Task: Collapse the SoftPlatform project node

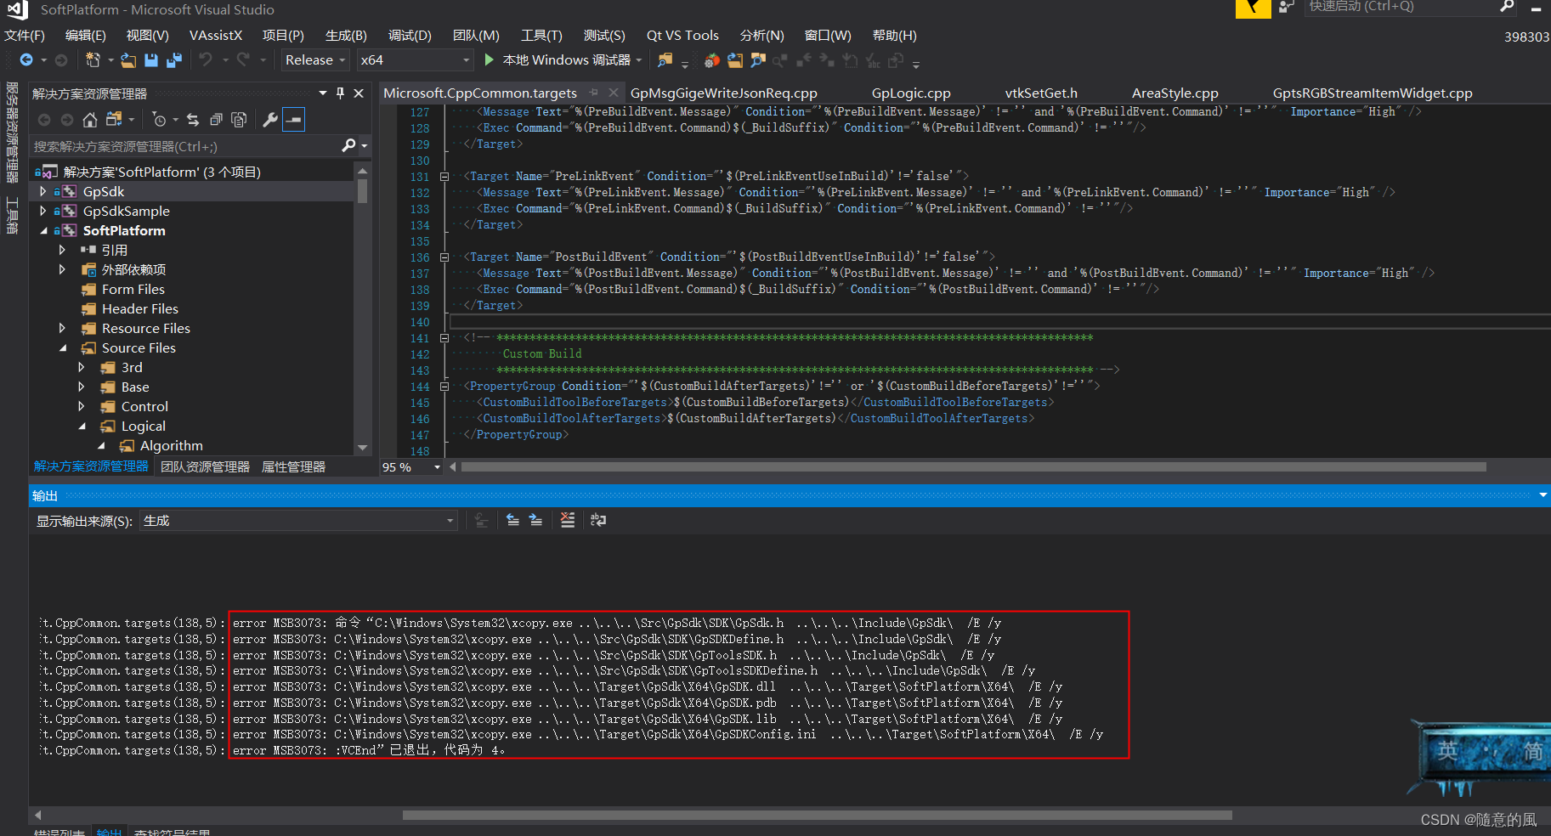Action: tap(43, 231)
